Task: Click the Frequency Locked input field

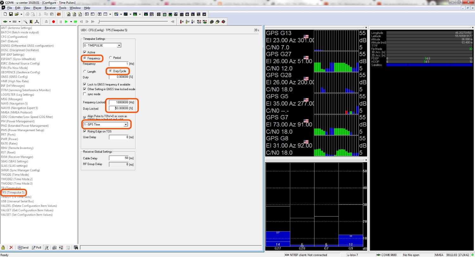Action: [119, 102]
